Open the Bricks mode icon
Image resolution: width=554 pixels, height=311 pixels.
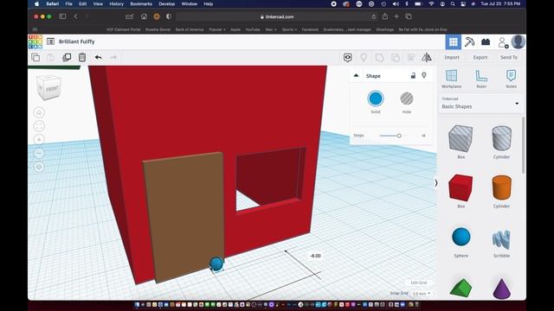point(486,42)
